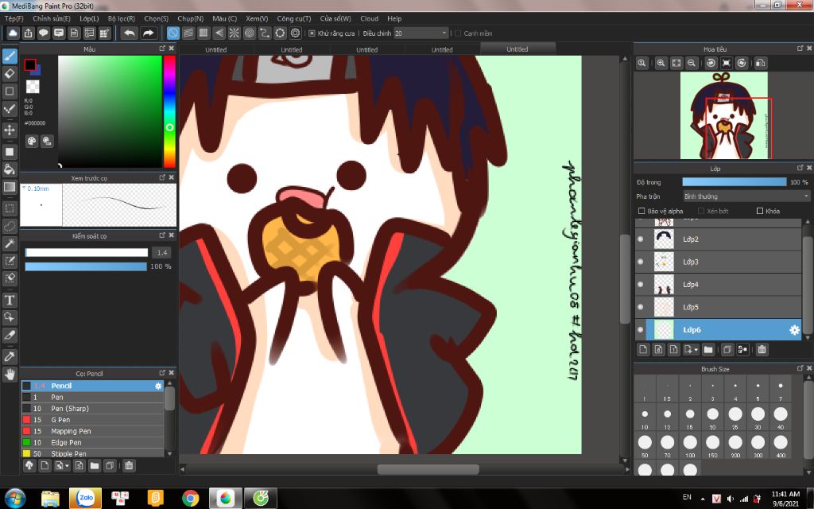
Task: Select the Mapping Pen brush
Action: [92, 431]
